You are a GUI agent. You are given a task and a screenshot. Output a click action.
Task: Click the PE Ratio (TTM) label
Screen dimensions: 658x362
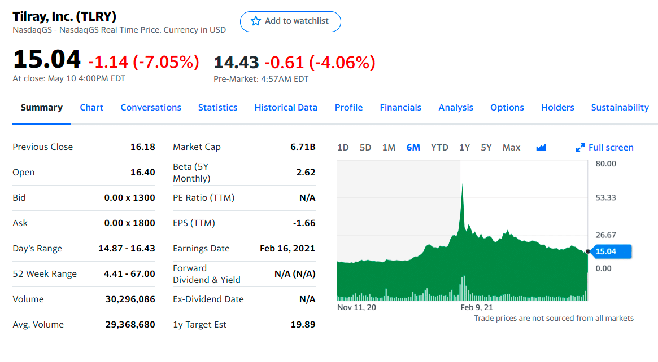[x=203, y=198]
